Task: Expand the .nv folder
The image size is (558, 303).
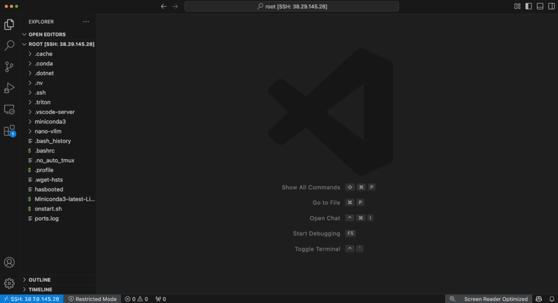Action: coord(58,83)
